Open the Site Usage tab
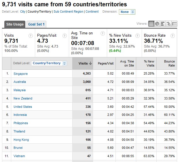The width and height of the screenshot is (180, 162). (x=15, y=24)
